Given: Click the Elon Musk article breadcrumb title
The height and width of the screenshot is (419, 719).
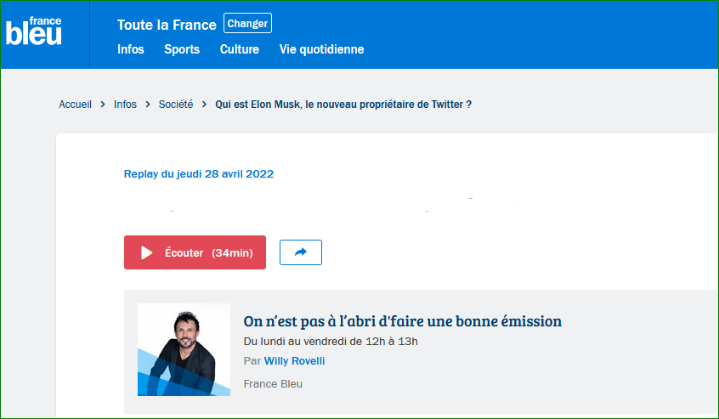Looking at the screenshot, I should pos(343,105).
